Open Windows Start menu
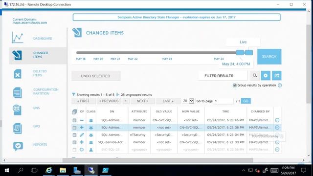The height and width of the screenshot is (176, 313). [6, 170]
